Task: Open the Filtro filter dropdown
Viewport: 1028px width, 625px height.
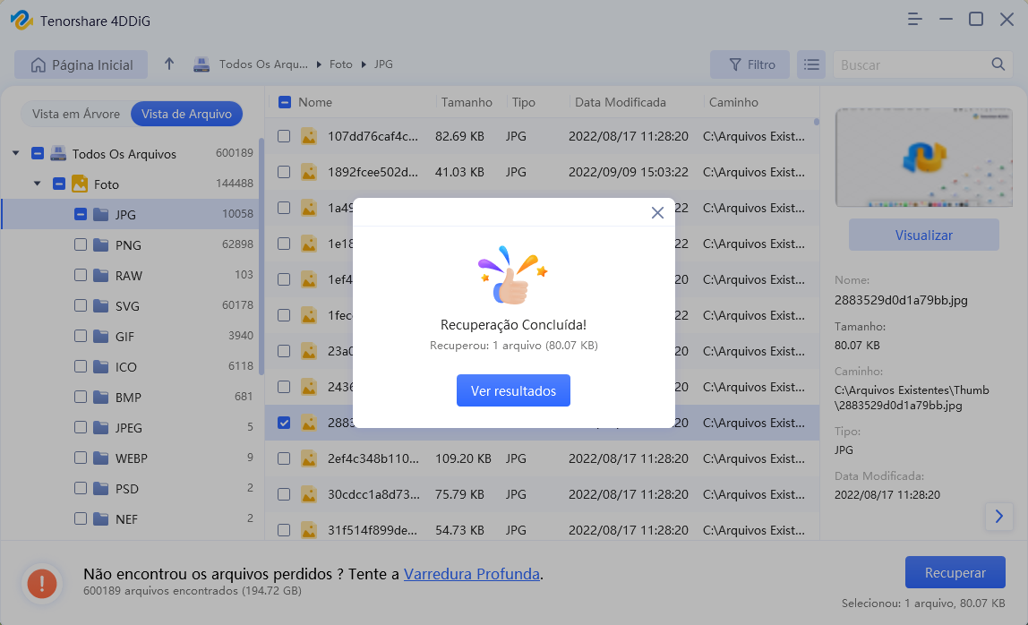Action: tap(750, 64)
